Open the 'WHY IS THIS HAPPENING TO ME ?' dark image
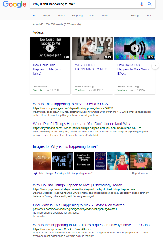The height and width of the screenshot is (240, 163). click(62, 161)
